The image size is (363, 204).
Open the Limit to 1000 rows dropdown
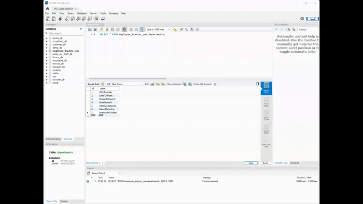point(158,29)
